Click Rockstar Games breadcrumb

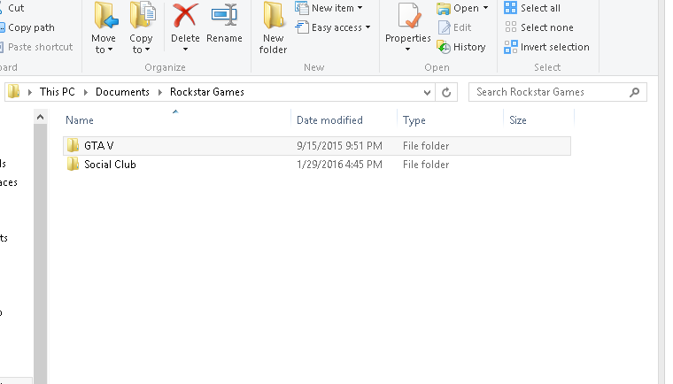point(207,92)
